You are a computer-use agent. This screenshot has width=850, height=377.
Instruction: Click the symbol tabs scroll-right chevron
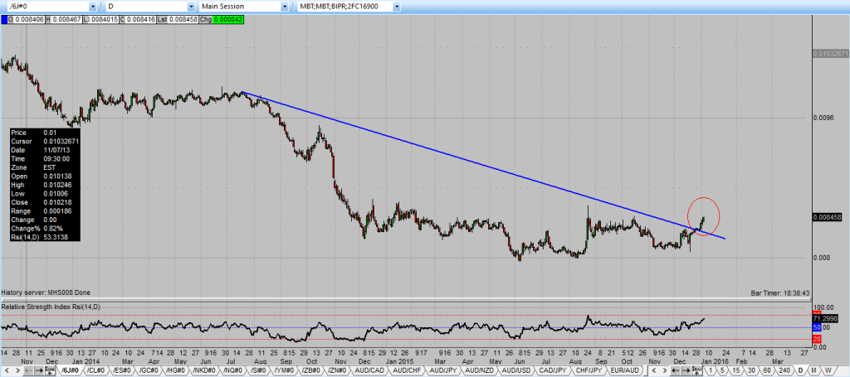point(18,370)
